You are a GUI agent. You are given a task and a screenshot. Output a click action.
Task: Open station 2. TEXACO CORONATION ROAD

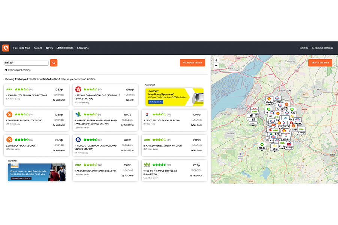tap(97, 97)
